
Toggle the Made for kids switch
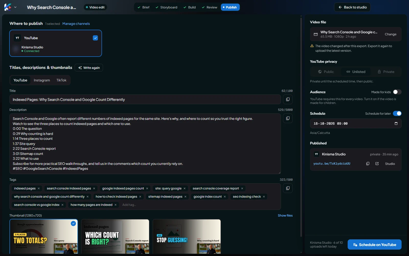coord(397,92)
